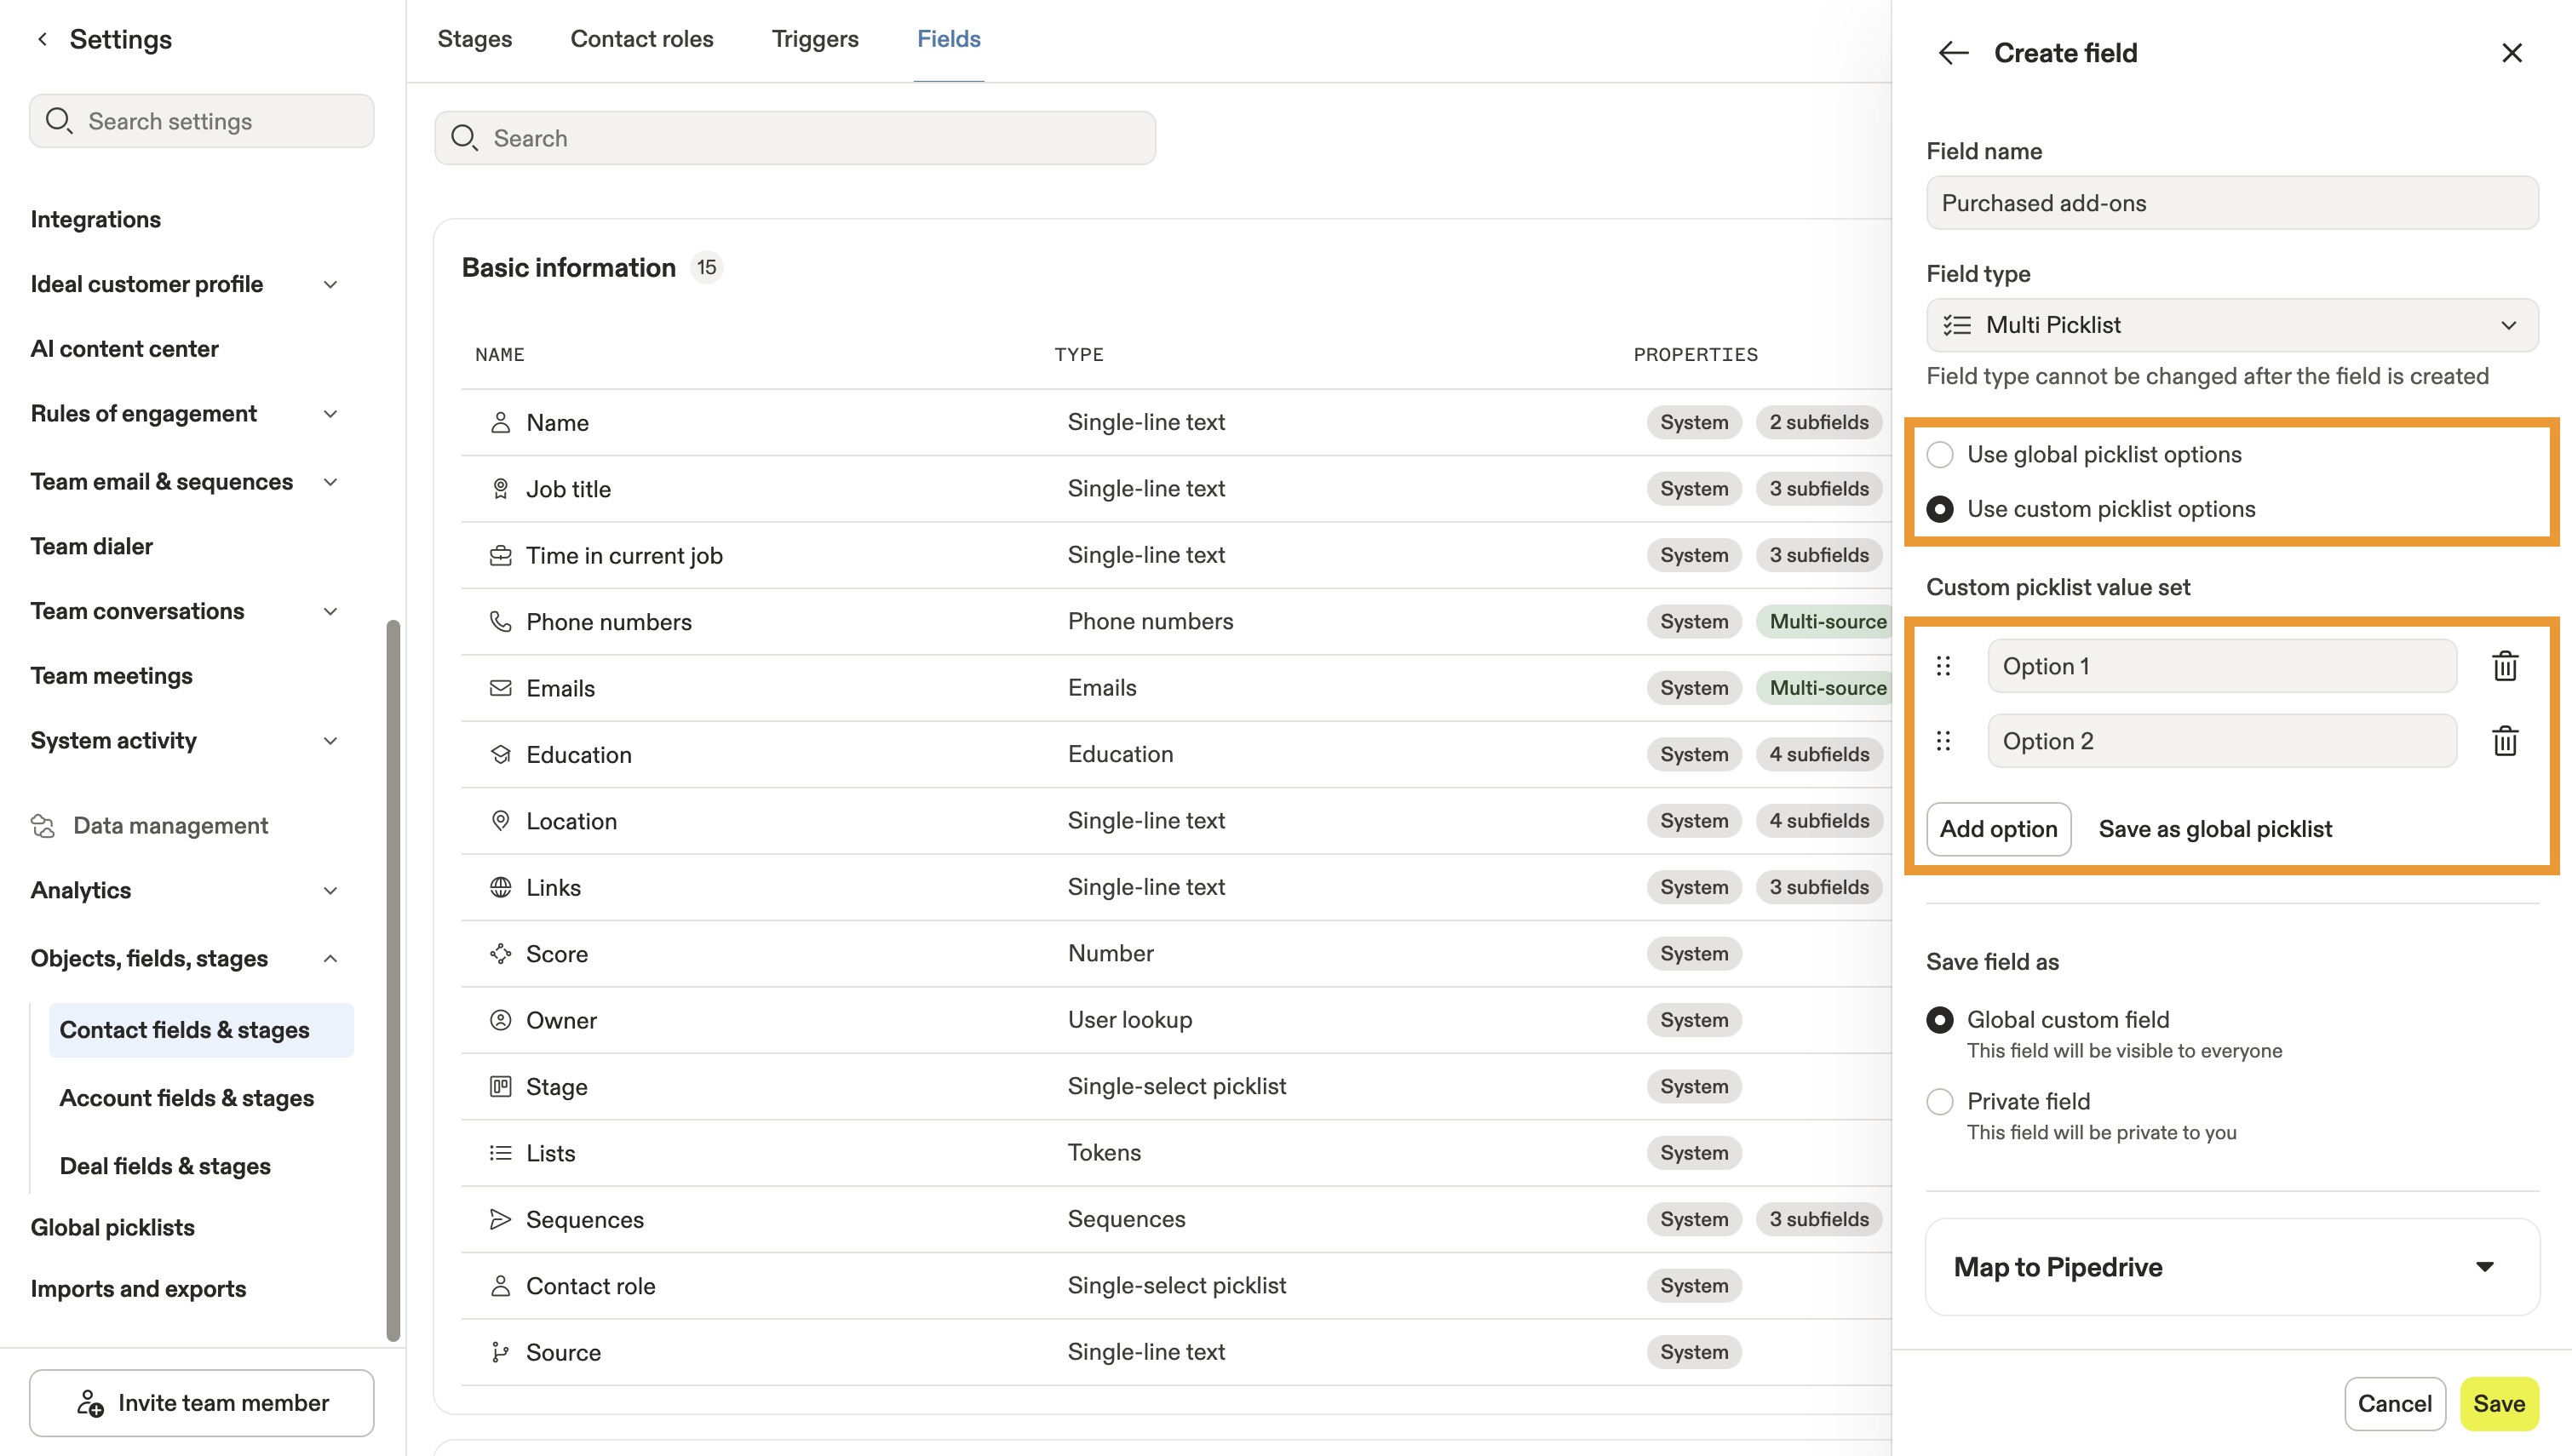Click the globe icon in the Links row
2572x1456 pixels.
(500, 887)
